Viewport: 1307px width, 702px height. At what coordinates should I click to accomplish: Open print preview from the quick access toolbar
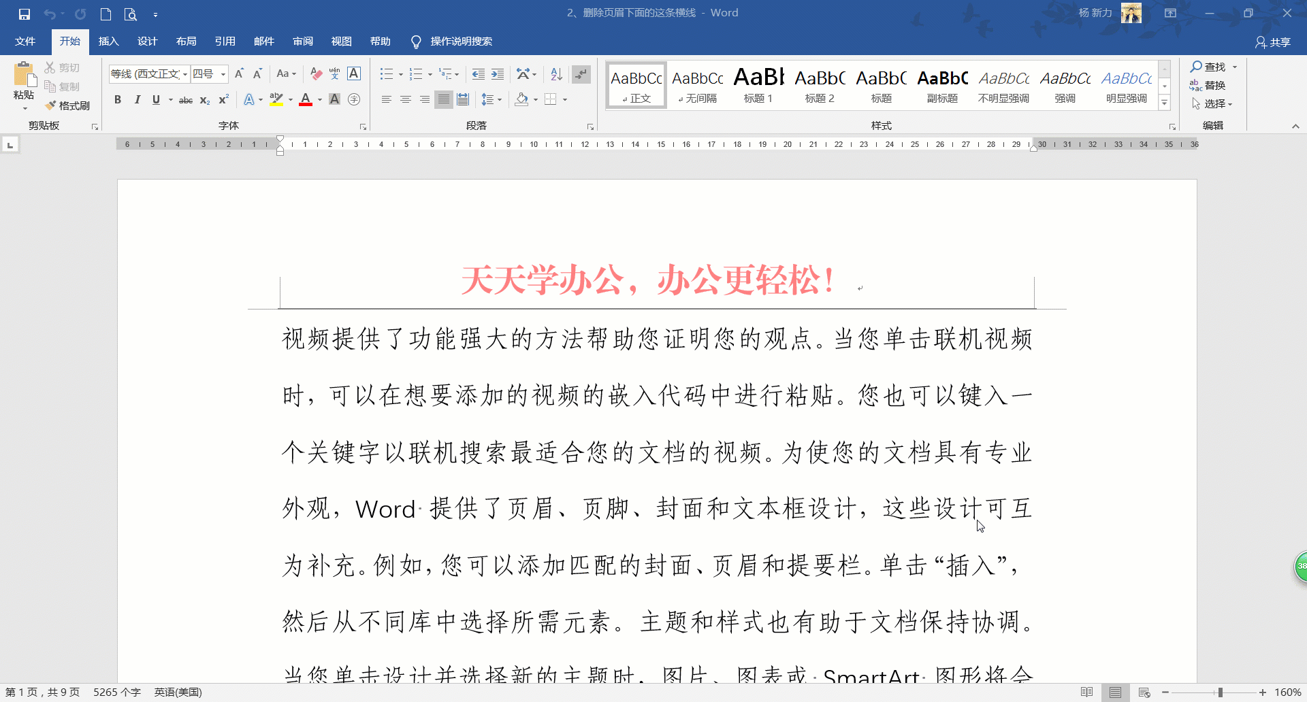coord(130,14)
